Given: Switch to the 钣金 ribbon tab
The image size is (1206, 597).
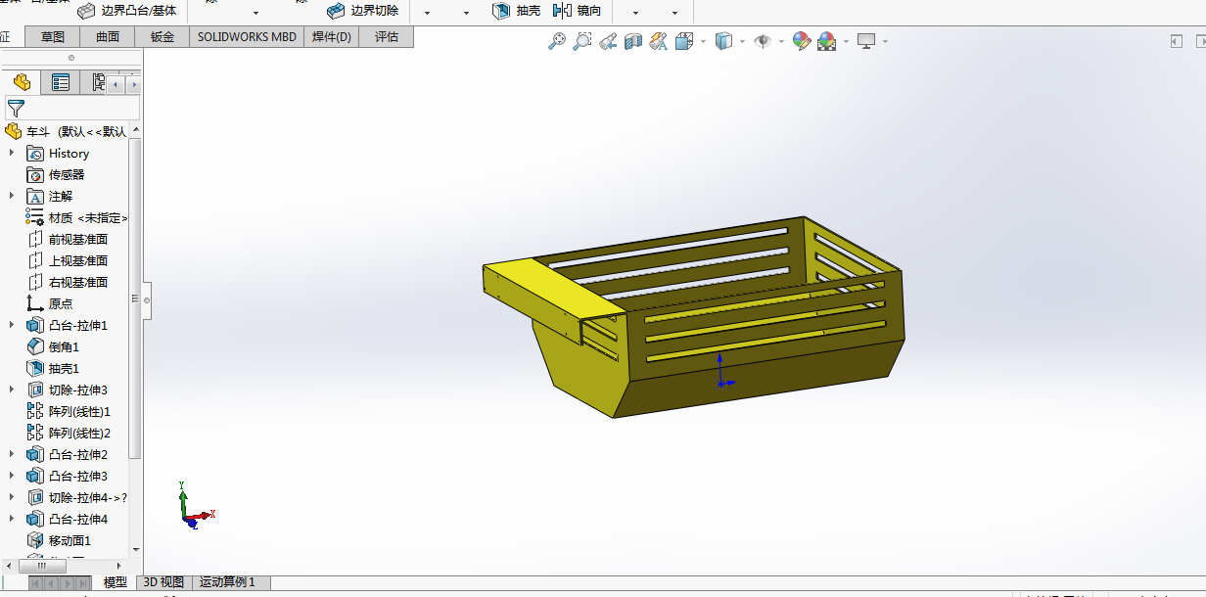Looking at the screenshot, I should [x=162, y=37].
